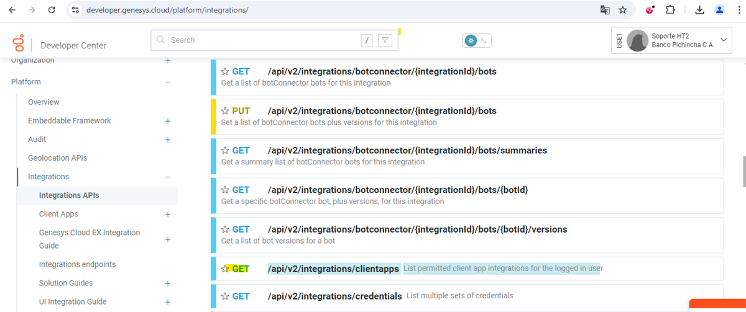The image size is (746, 312).
Task: Star the bots/{botId} endpoint
Action: click(x=226, y=190)
